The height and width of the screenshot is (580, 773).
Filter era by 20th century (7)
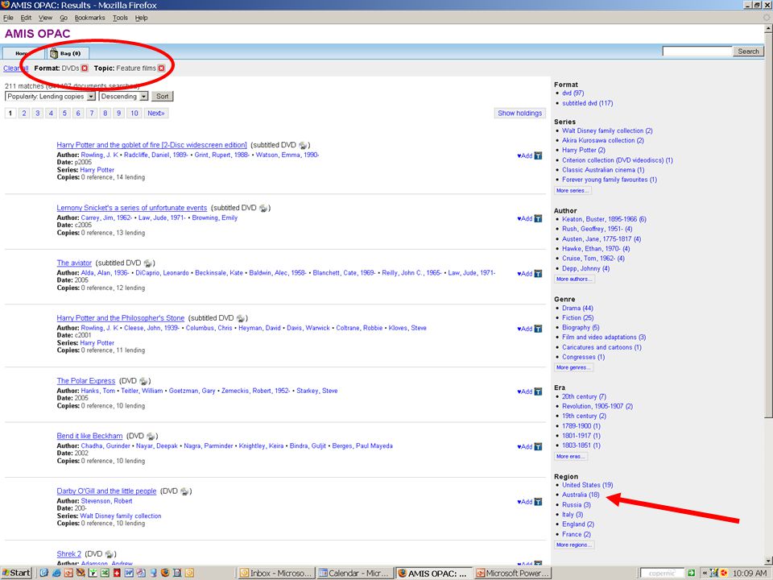[585, 396]
